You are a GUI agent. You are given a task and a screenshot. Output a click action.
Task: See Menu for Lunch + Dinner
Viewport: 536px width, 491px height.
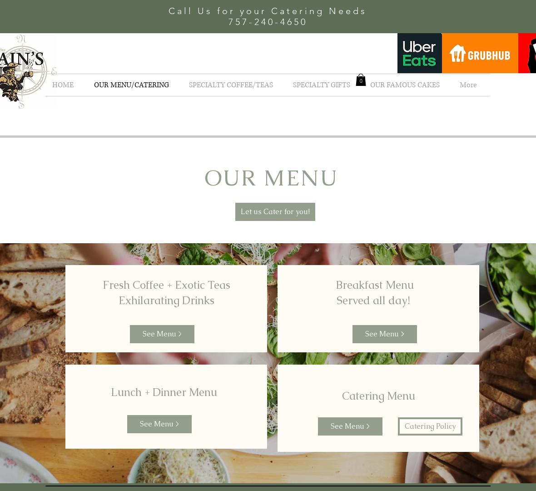tap(159, 424)
